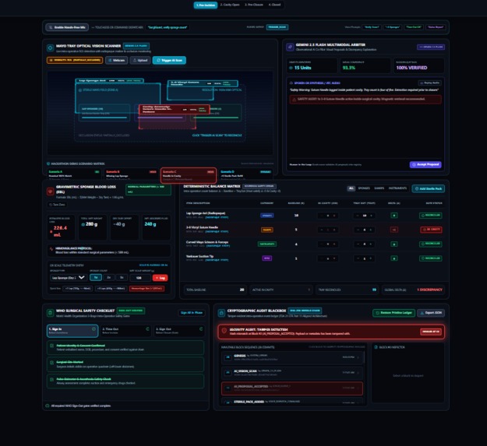Click the speaker icon beside Spoken OR Synthesis

[291, 83]
